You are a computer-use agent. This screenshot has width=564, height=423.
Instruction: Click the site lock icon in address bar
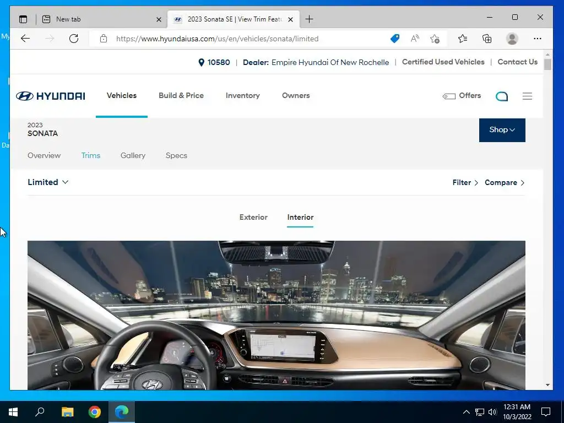pos(104,39)
